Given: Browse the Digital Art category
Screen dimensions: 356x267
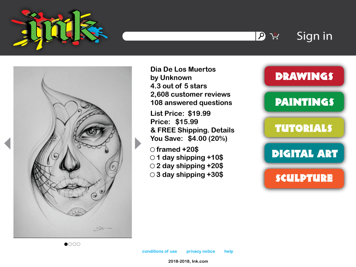Looking at the screenshot, I should click(x=304, y=153).
